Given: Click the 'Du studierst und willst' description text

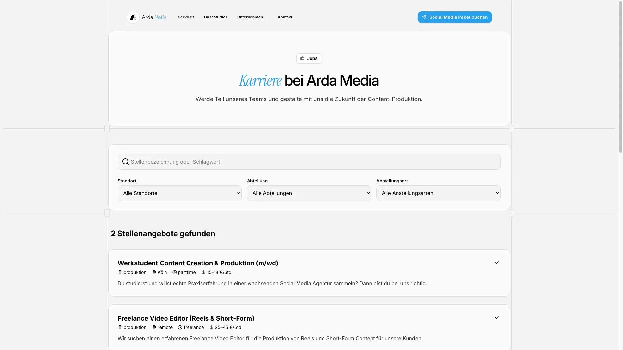Looking at the screenshot, I should [272, 283].
